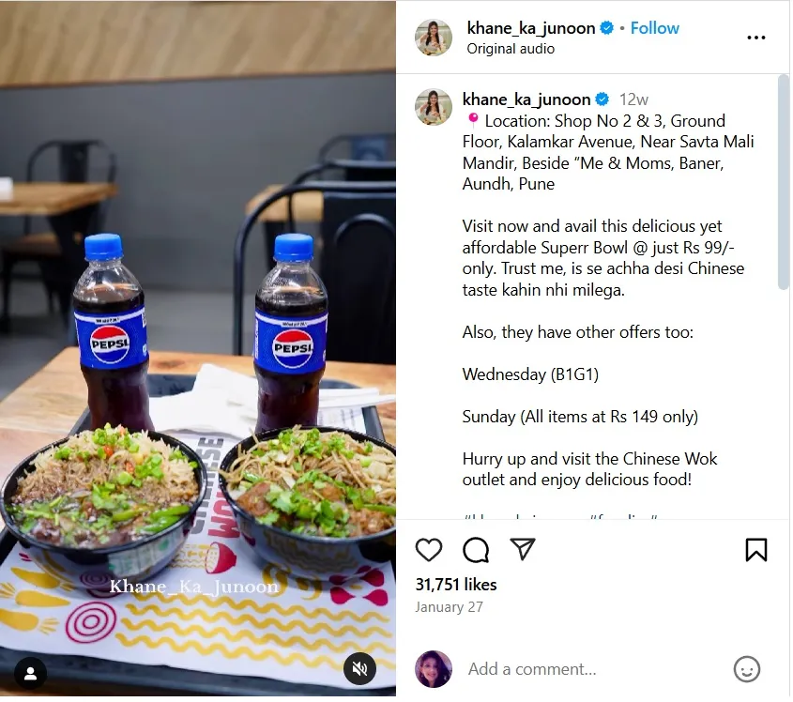The height and width of the screenshot is (702, 793).
Task: Click your own avatar beside comment box
Action: 435,671
